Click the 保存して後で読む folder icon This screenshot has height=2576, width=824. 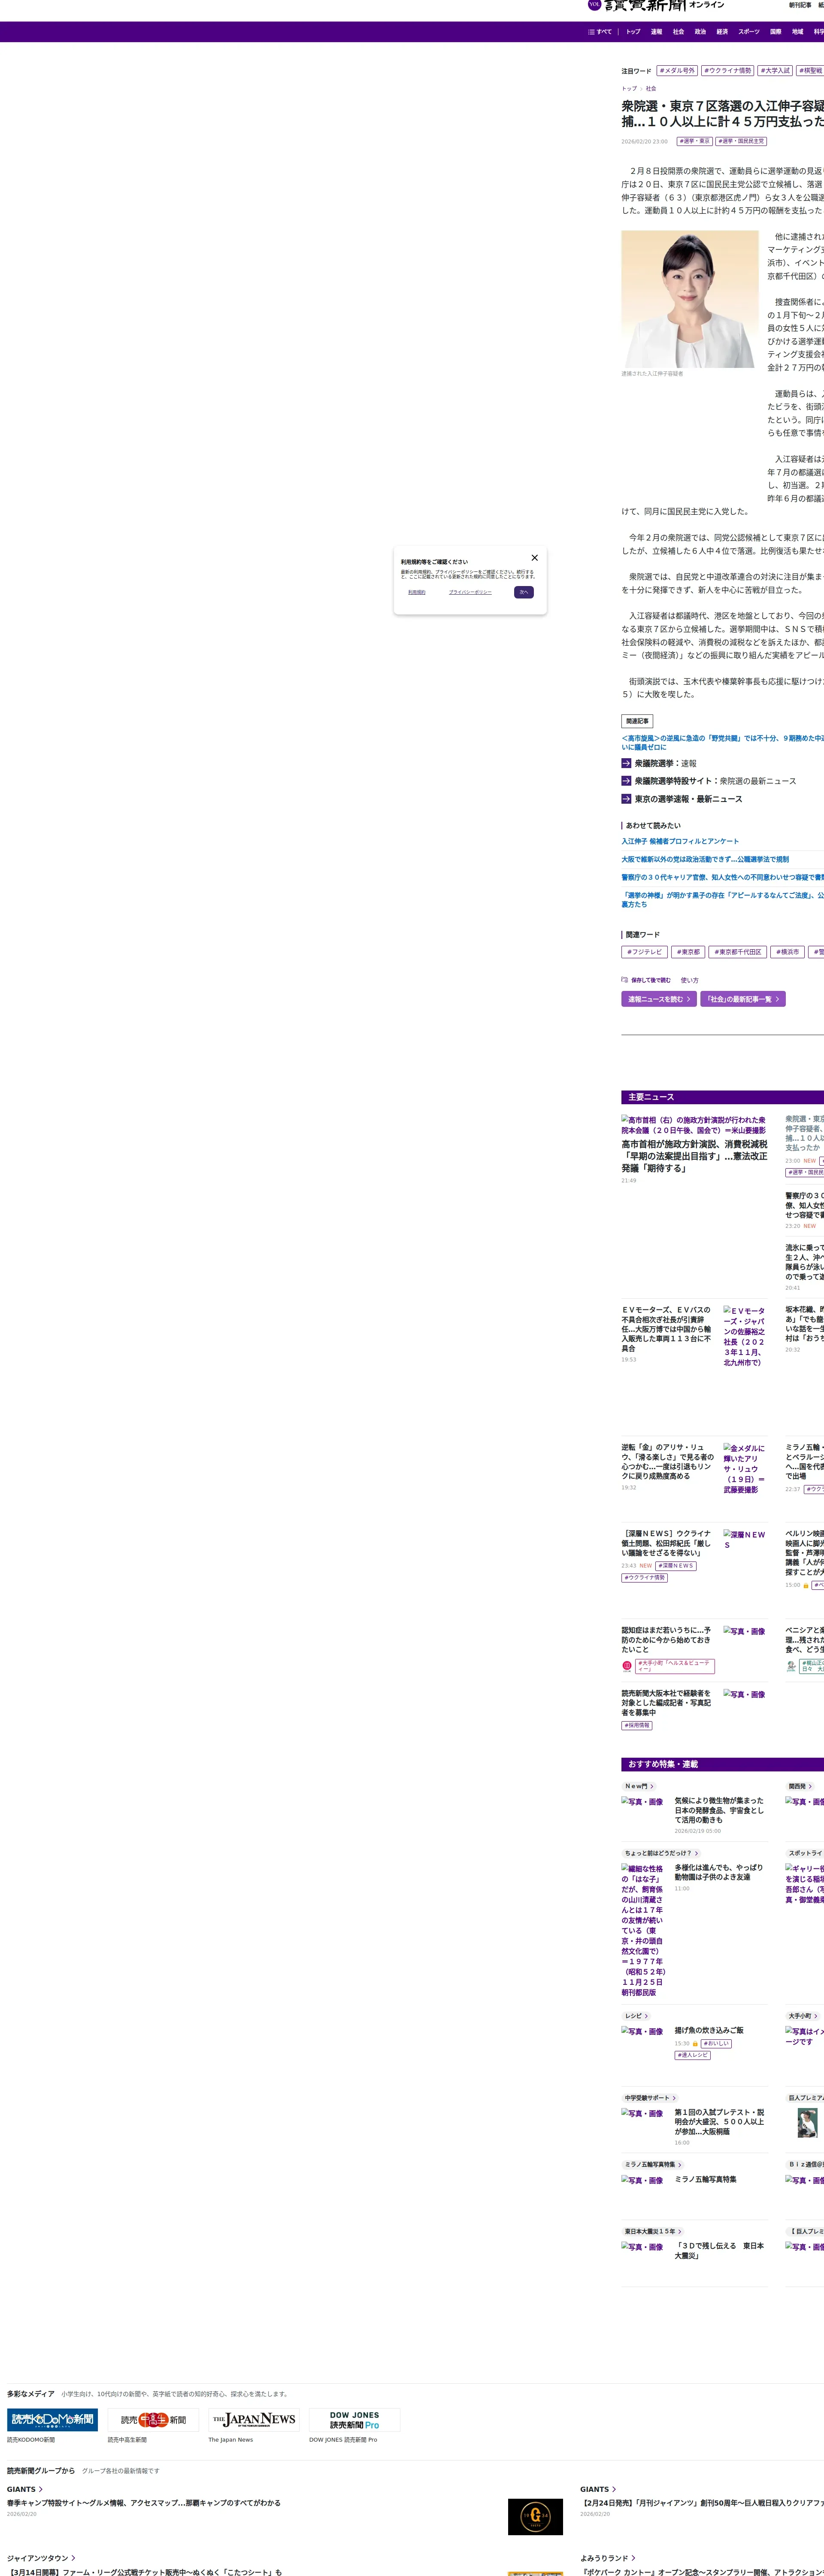(x=624, y=980)
